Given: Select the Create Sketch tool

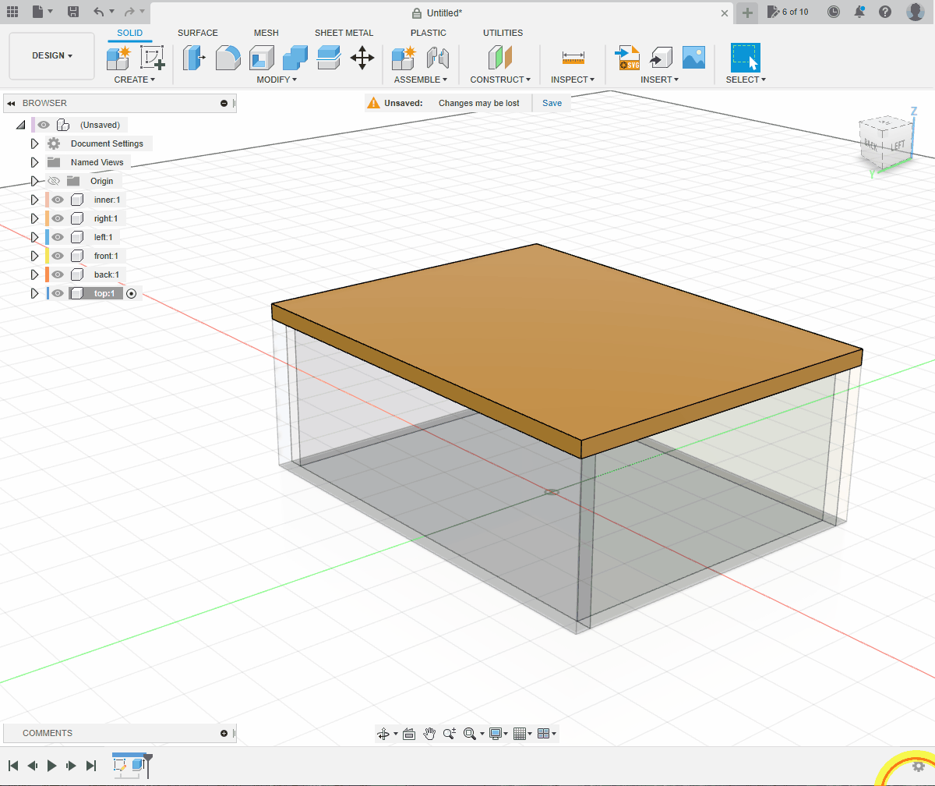Looking at the screenshot, I should click(152, 58).
